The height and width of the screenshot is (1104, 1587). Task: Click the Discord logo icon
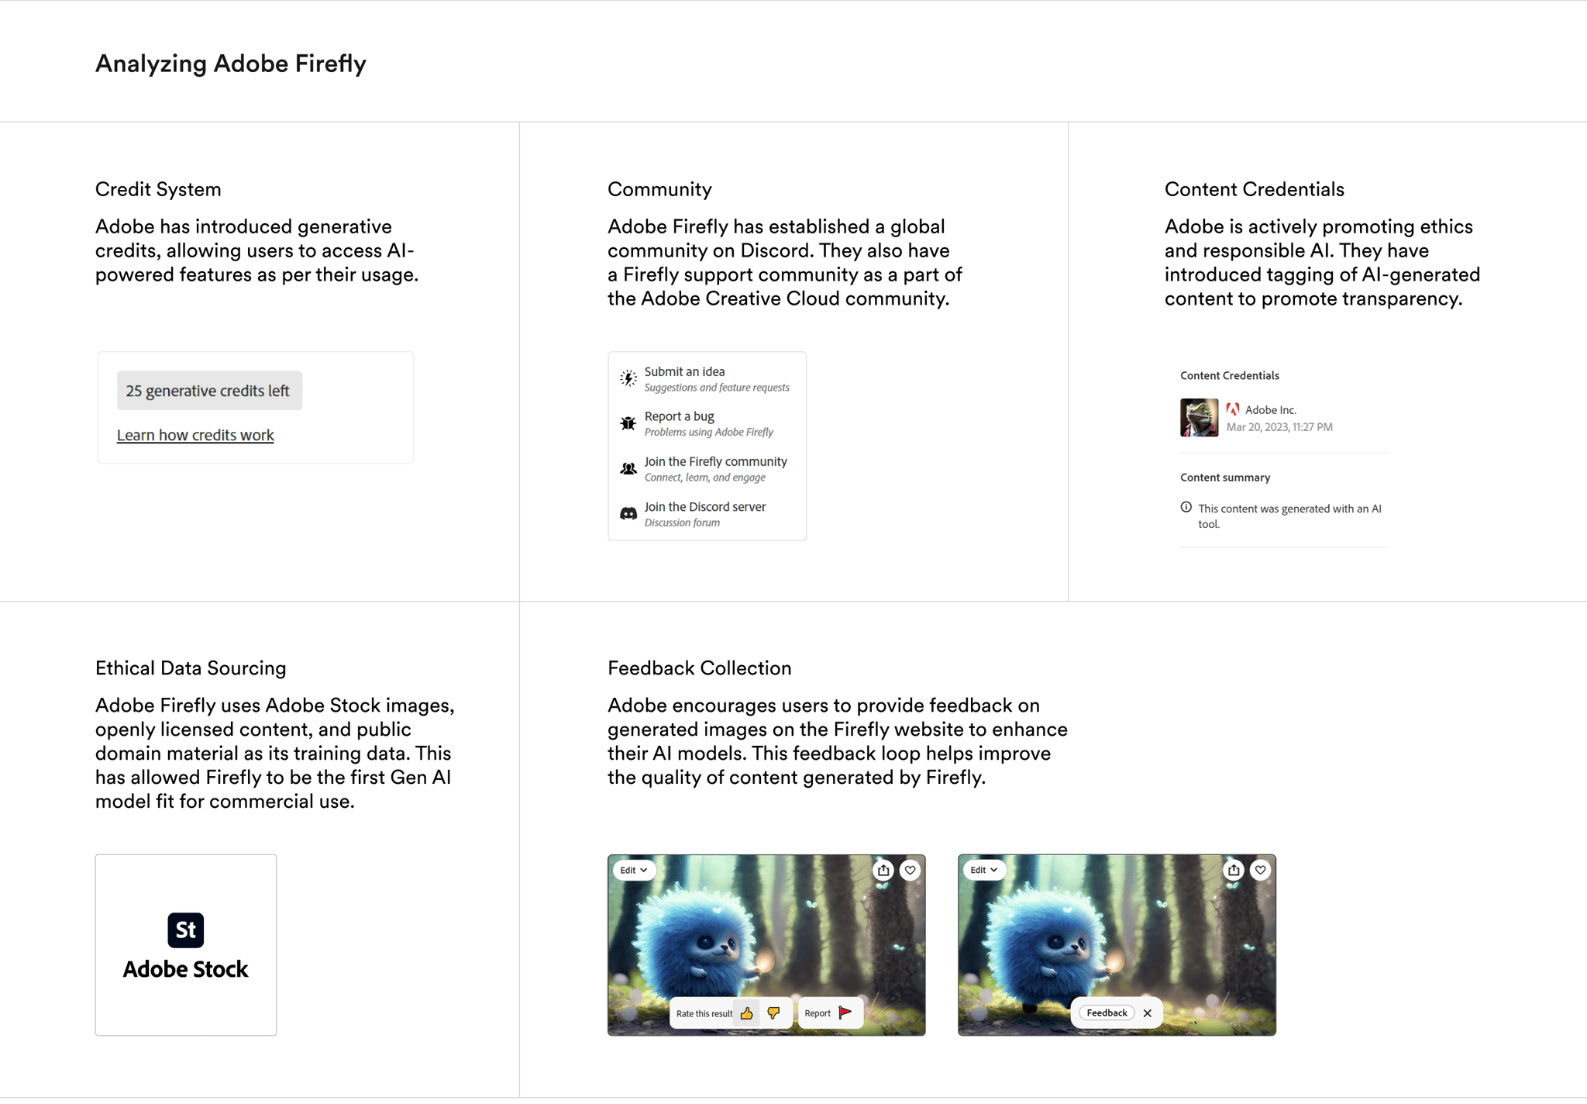pos(628,513)
